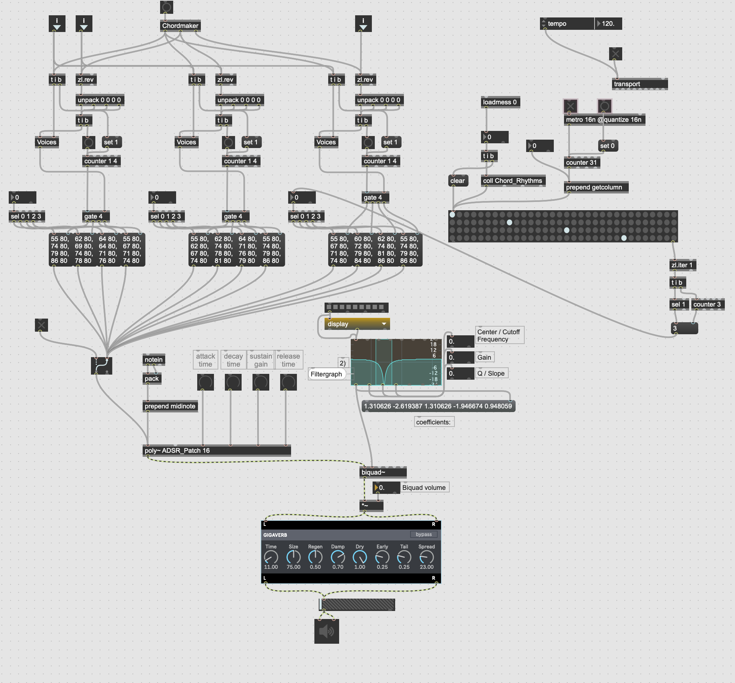Open the display dropdown menu
735x683 pixels.
click(x=357, y=324)
